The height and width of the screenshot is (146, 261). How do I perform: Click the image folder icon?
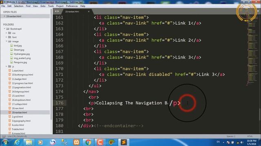(x=10, y=41)
